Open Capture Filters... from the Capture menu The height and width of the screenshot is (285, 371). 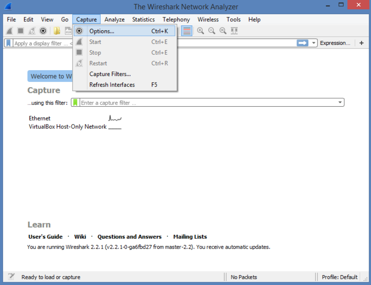click(x=125, y=74)
